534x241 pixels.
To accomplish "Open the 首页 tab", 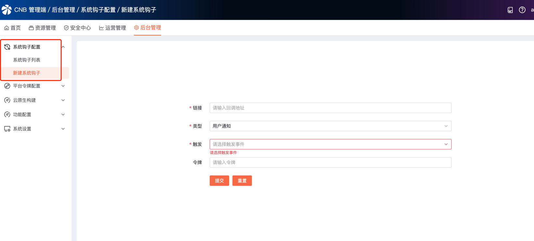I will 12,28.
